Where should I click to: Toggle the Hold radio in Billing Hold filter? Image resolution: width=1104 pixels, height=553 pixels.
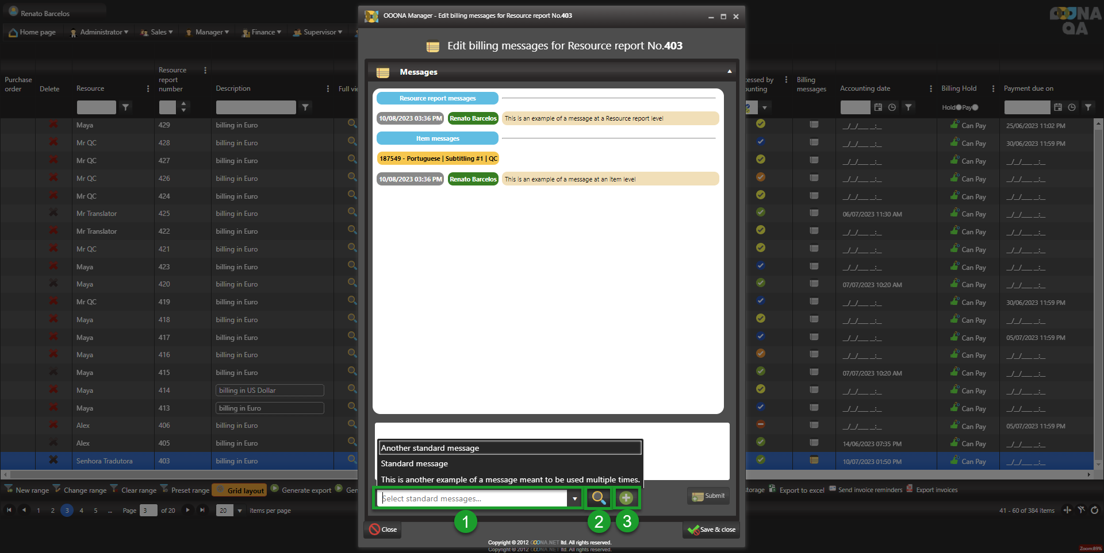point(959,107)
